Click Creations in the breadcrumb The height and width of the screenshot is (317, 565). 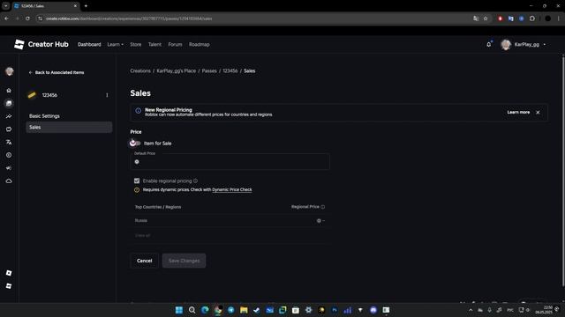coord(140,70)
